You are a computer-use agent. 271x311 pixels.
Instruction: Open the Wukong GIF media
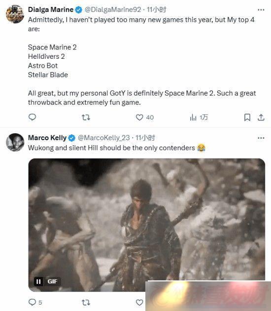147,225
